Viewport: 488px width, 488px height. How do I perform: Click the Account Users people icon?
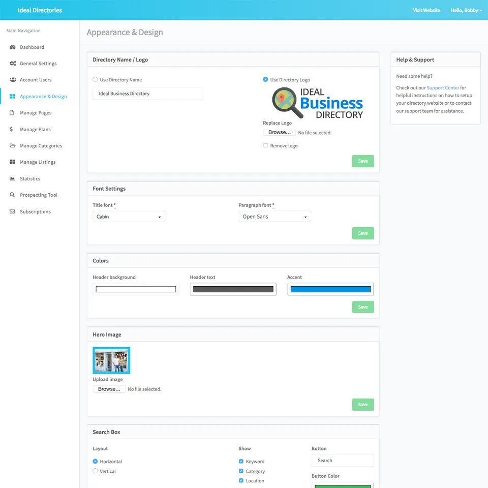tap(12, 80)
